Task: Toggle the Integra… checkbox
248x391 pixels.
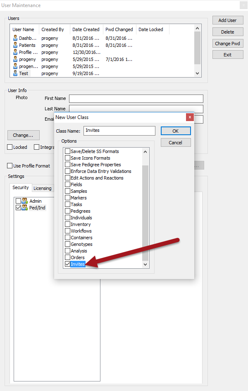Action: [36, 147]
